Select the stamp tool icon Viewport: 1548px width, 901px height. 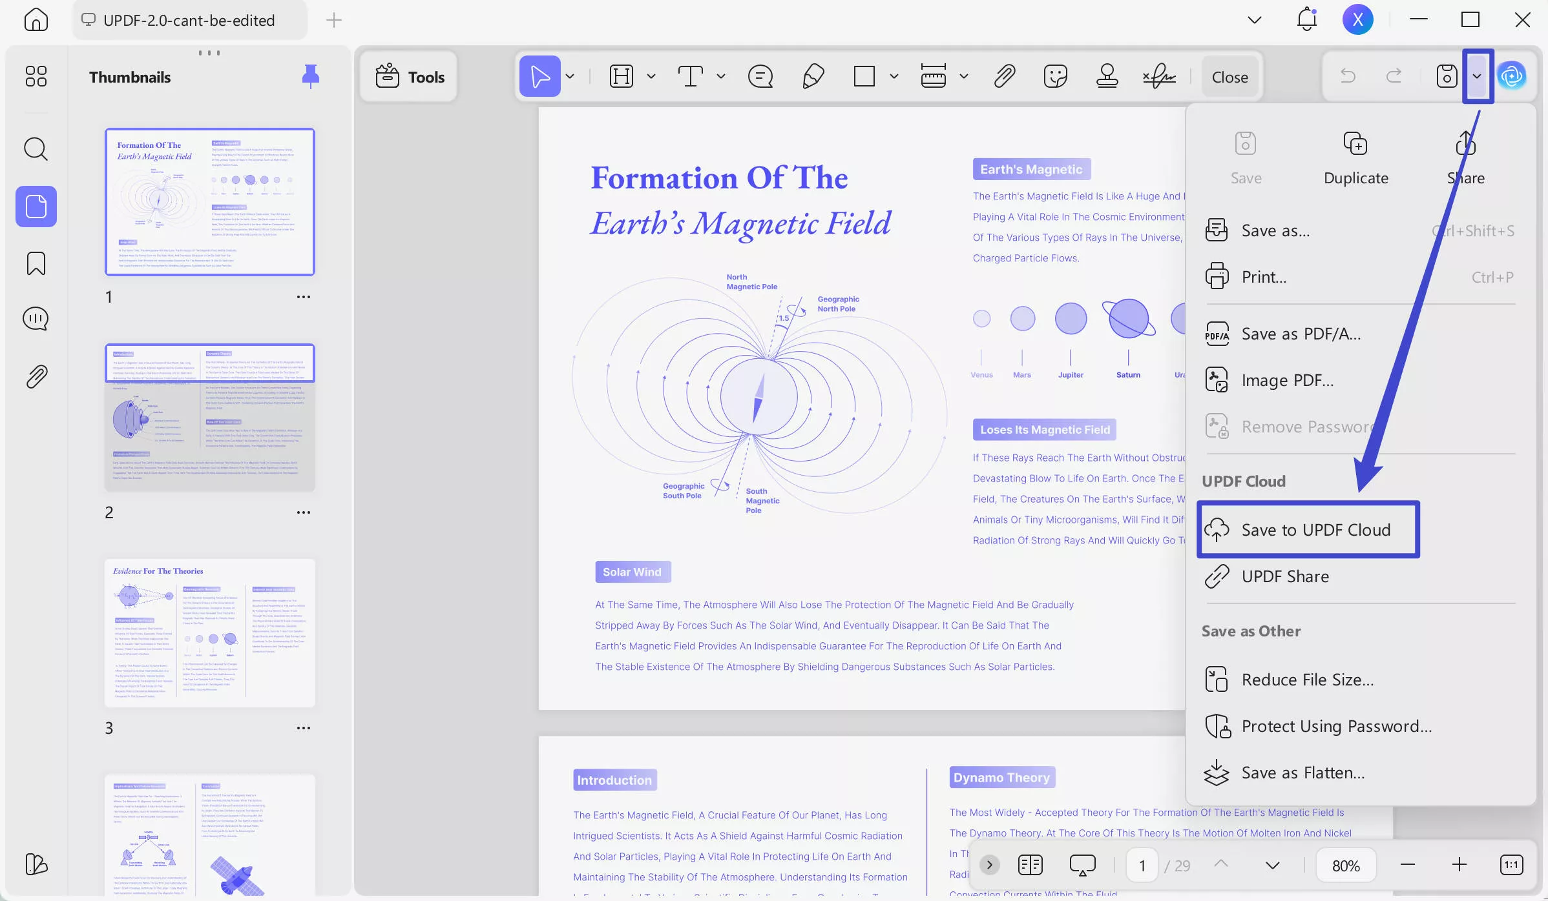tap(1107, 77)
